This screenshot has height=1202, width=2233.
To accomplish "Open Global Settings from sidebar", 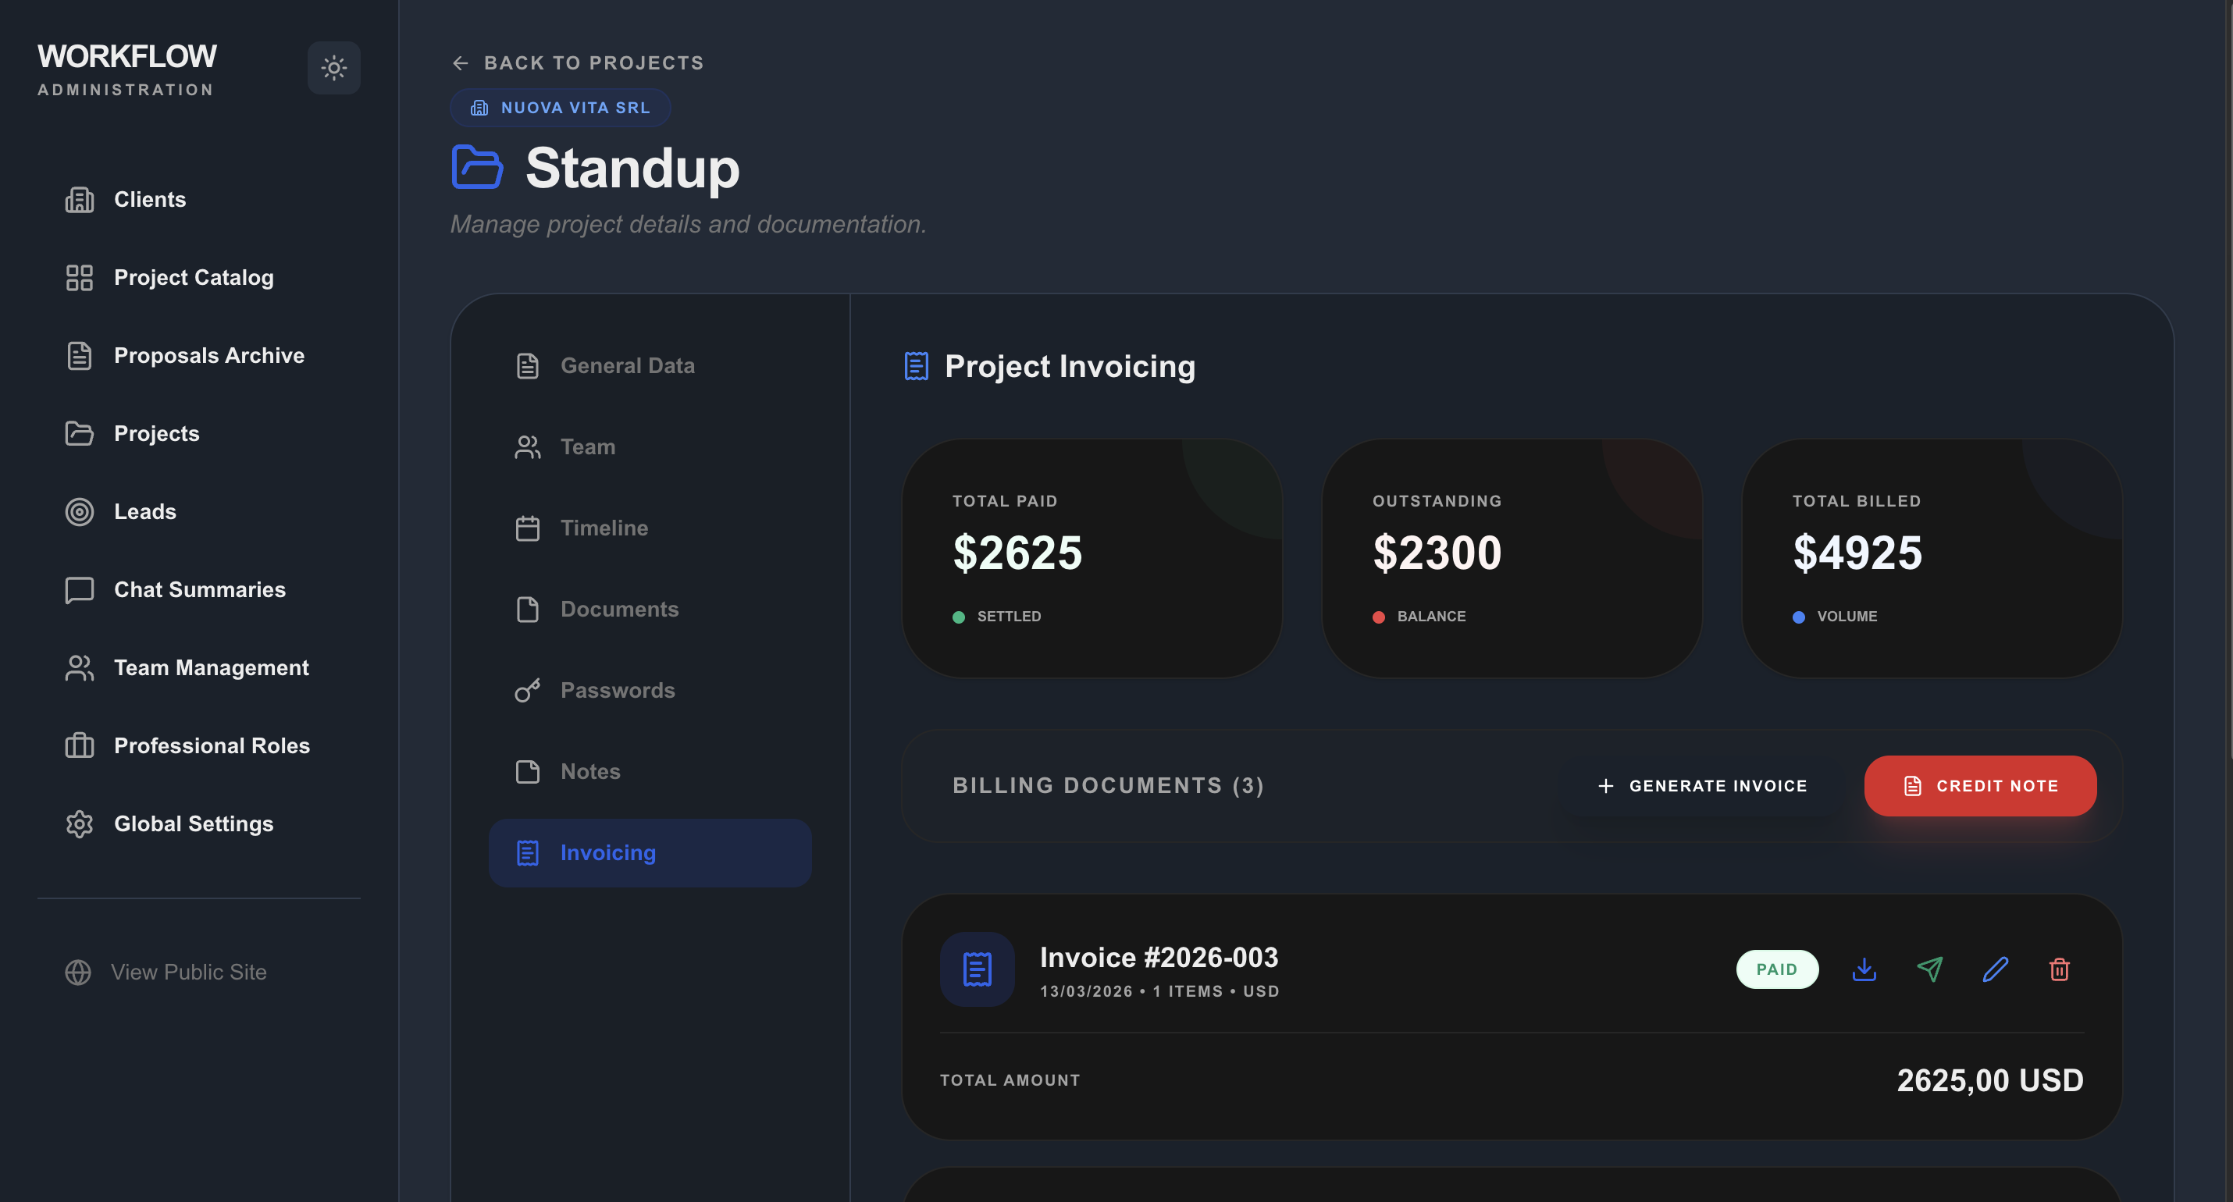I will pos(194,823).
